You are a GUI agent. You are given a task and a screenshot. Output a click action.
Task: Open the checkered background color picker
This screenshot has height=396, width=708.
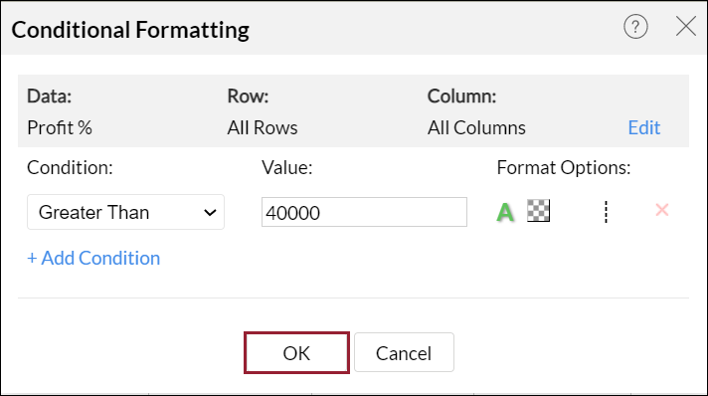[x=538, y=211]
